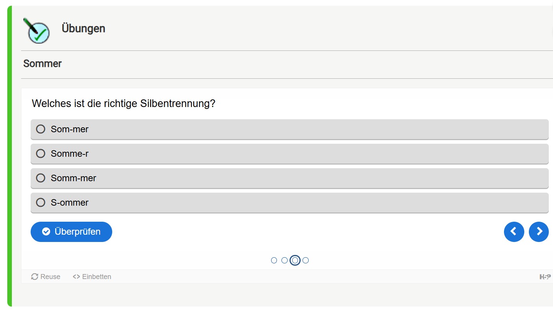Click the Einbetten code brackets icon
The height and width of the screenshot is (310, 553).
tap(76, 277)
